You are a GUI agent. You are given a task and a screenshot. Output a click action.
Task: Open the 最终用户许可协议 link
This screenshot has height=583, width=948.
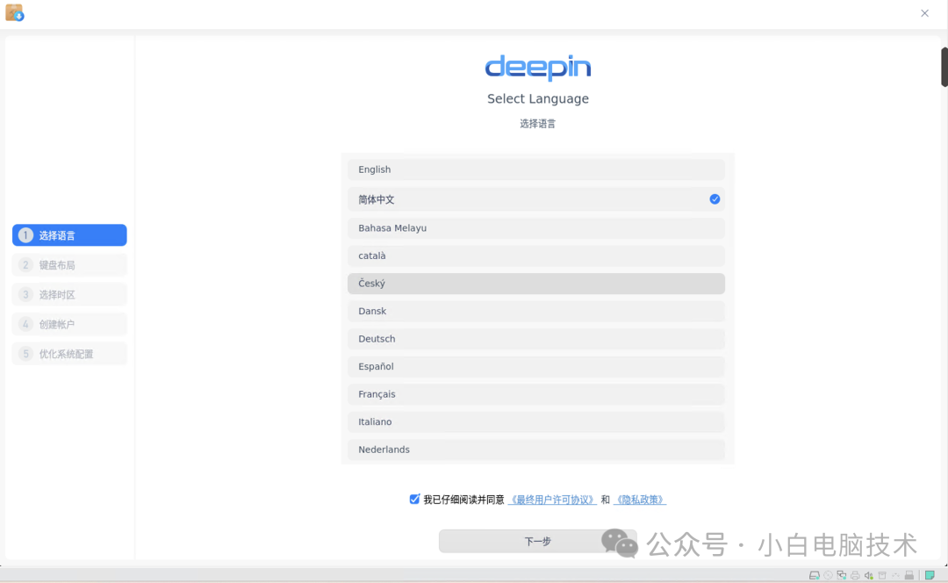552,500
